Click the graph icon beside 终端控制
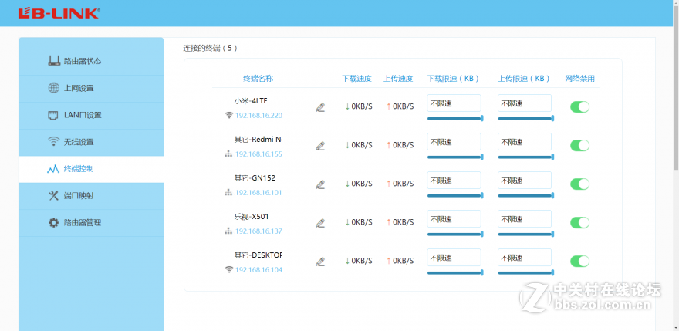This screenshot has height=331, width=679. coord(53,169)
